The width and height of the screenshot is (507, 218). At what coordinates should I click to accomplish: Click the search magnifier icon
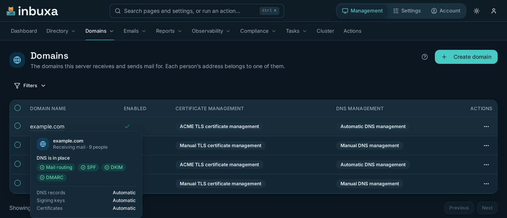coord(118,11)
